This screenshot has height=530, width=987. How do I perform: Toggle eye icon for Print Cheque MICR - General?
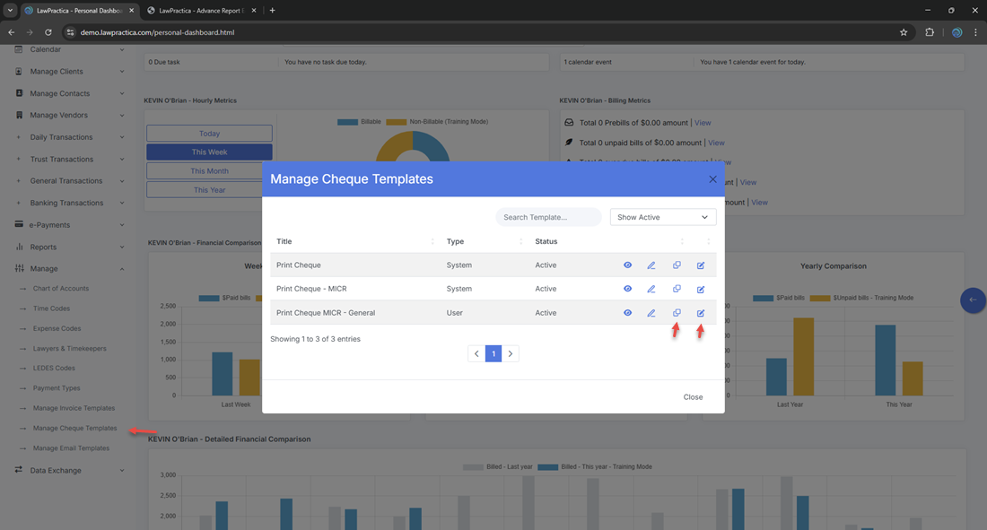click(x=627, y=313)
